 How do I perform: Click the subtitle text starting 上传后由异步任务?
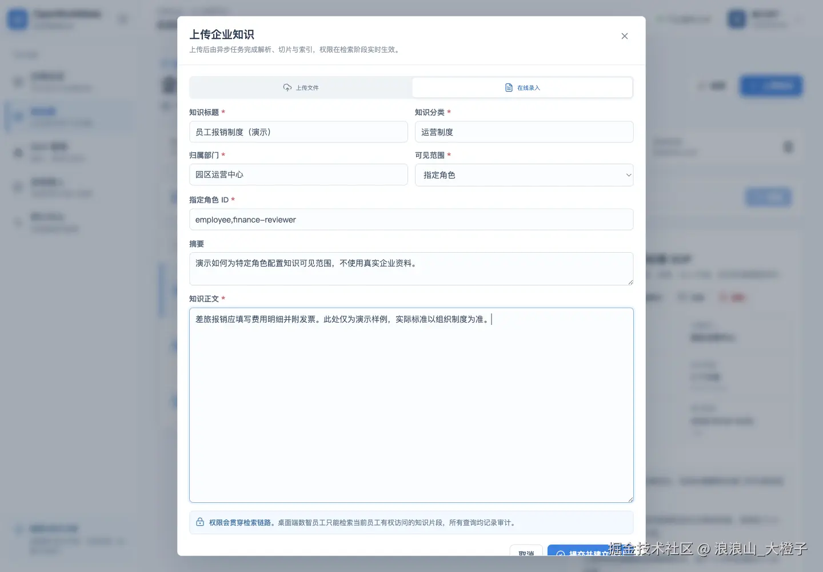pyautogui.click(x=295, y=50)
